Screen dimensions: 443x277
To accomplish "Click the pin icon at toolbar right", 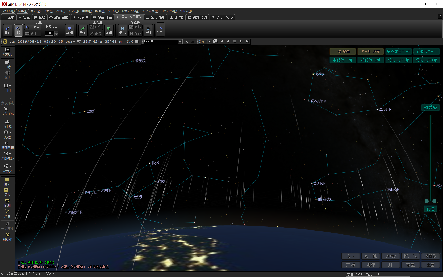I will tap(440, 16).
